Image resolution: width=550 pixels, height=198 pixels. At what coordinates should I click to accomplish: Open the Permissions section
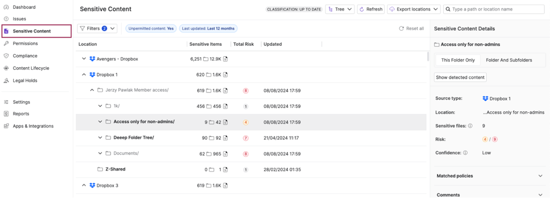click(x=25, y=43)
